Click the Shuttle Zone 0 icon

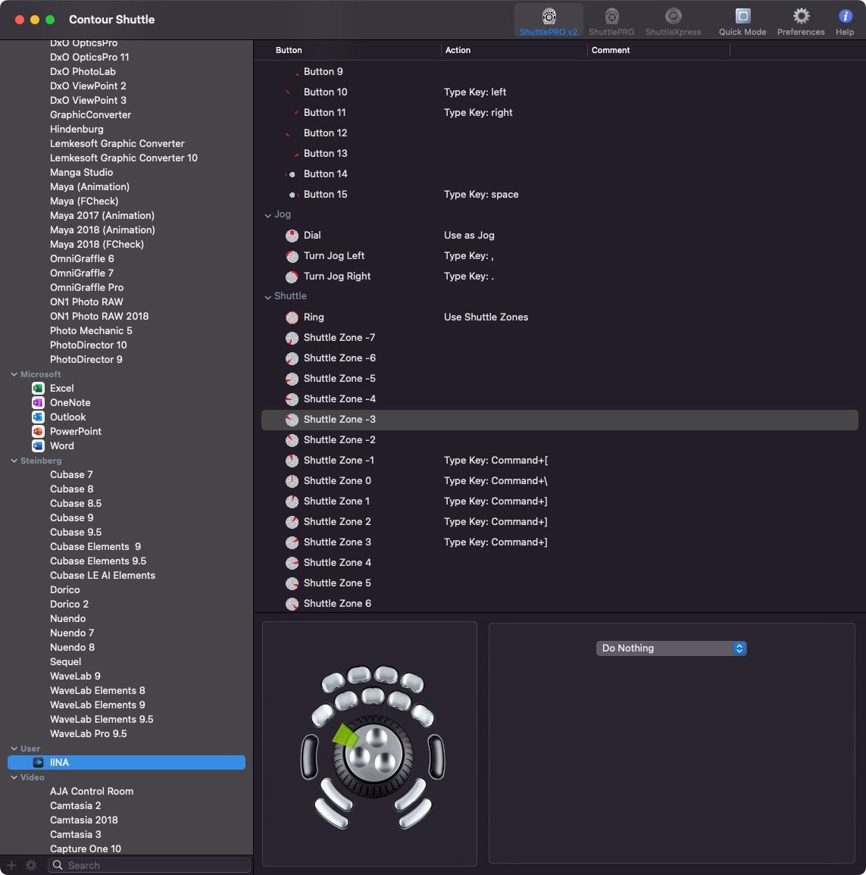(x=292, y=481)
